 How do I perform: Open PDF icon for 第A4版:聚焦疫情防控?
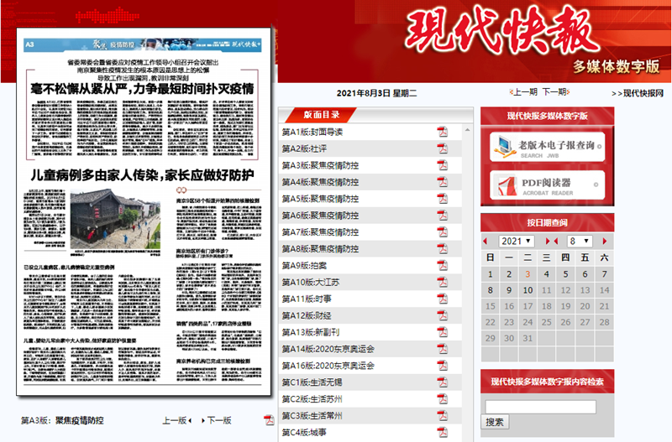(x=443, y=182)
